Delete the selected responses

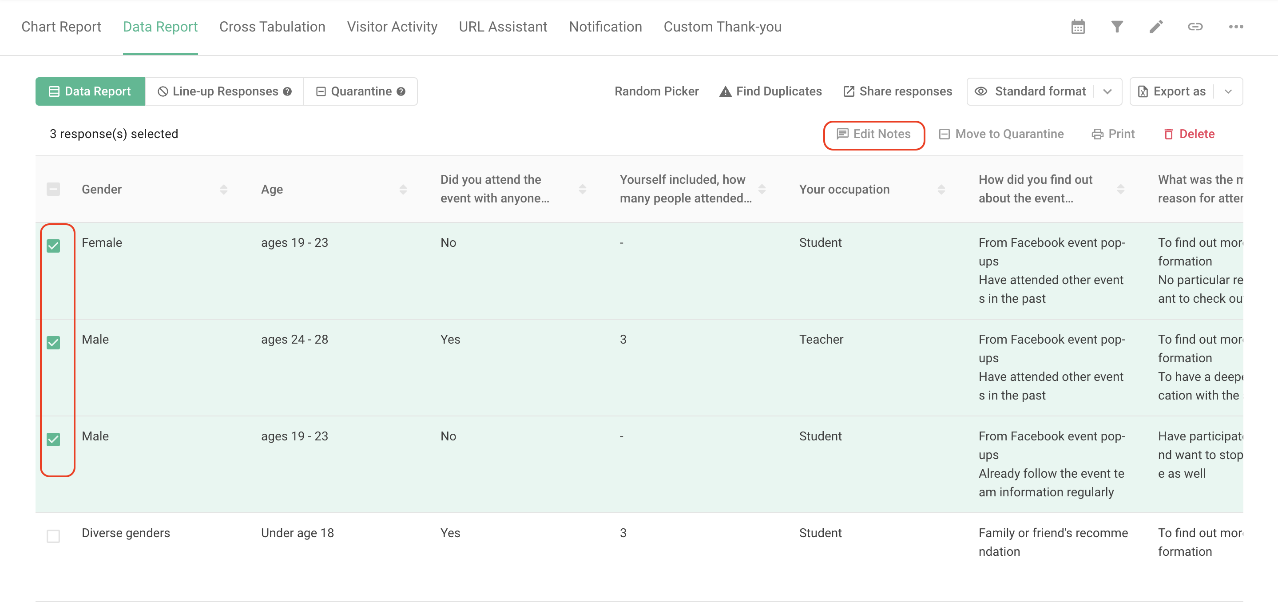coord(1189,135)
